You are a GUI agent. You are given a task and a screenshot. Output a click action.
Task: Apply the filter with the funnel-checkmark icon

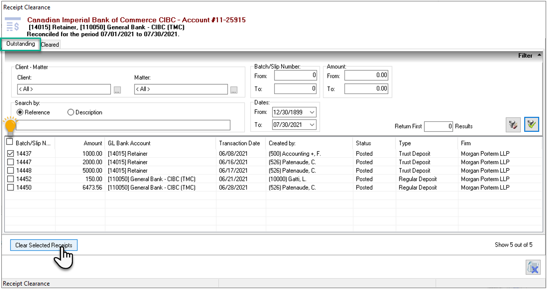(x=532, y=125)
